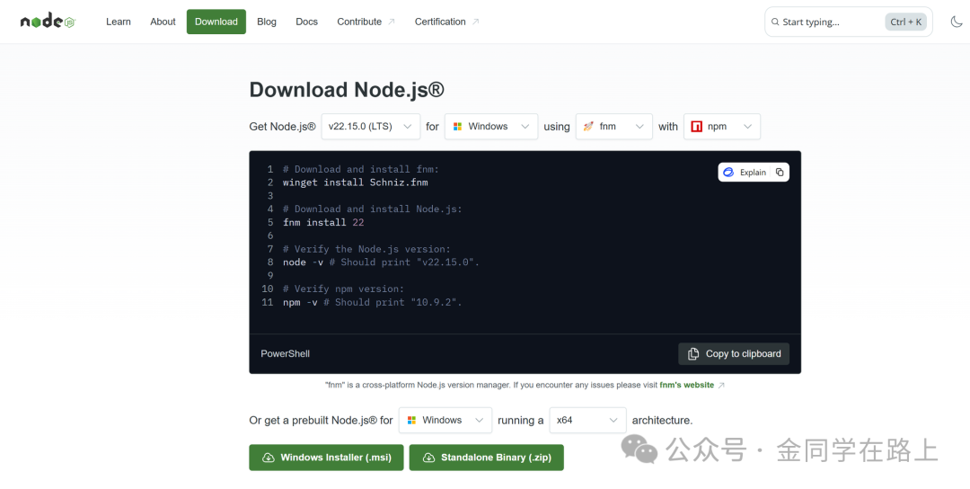Open the Docs nav item

click(307, 22)
